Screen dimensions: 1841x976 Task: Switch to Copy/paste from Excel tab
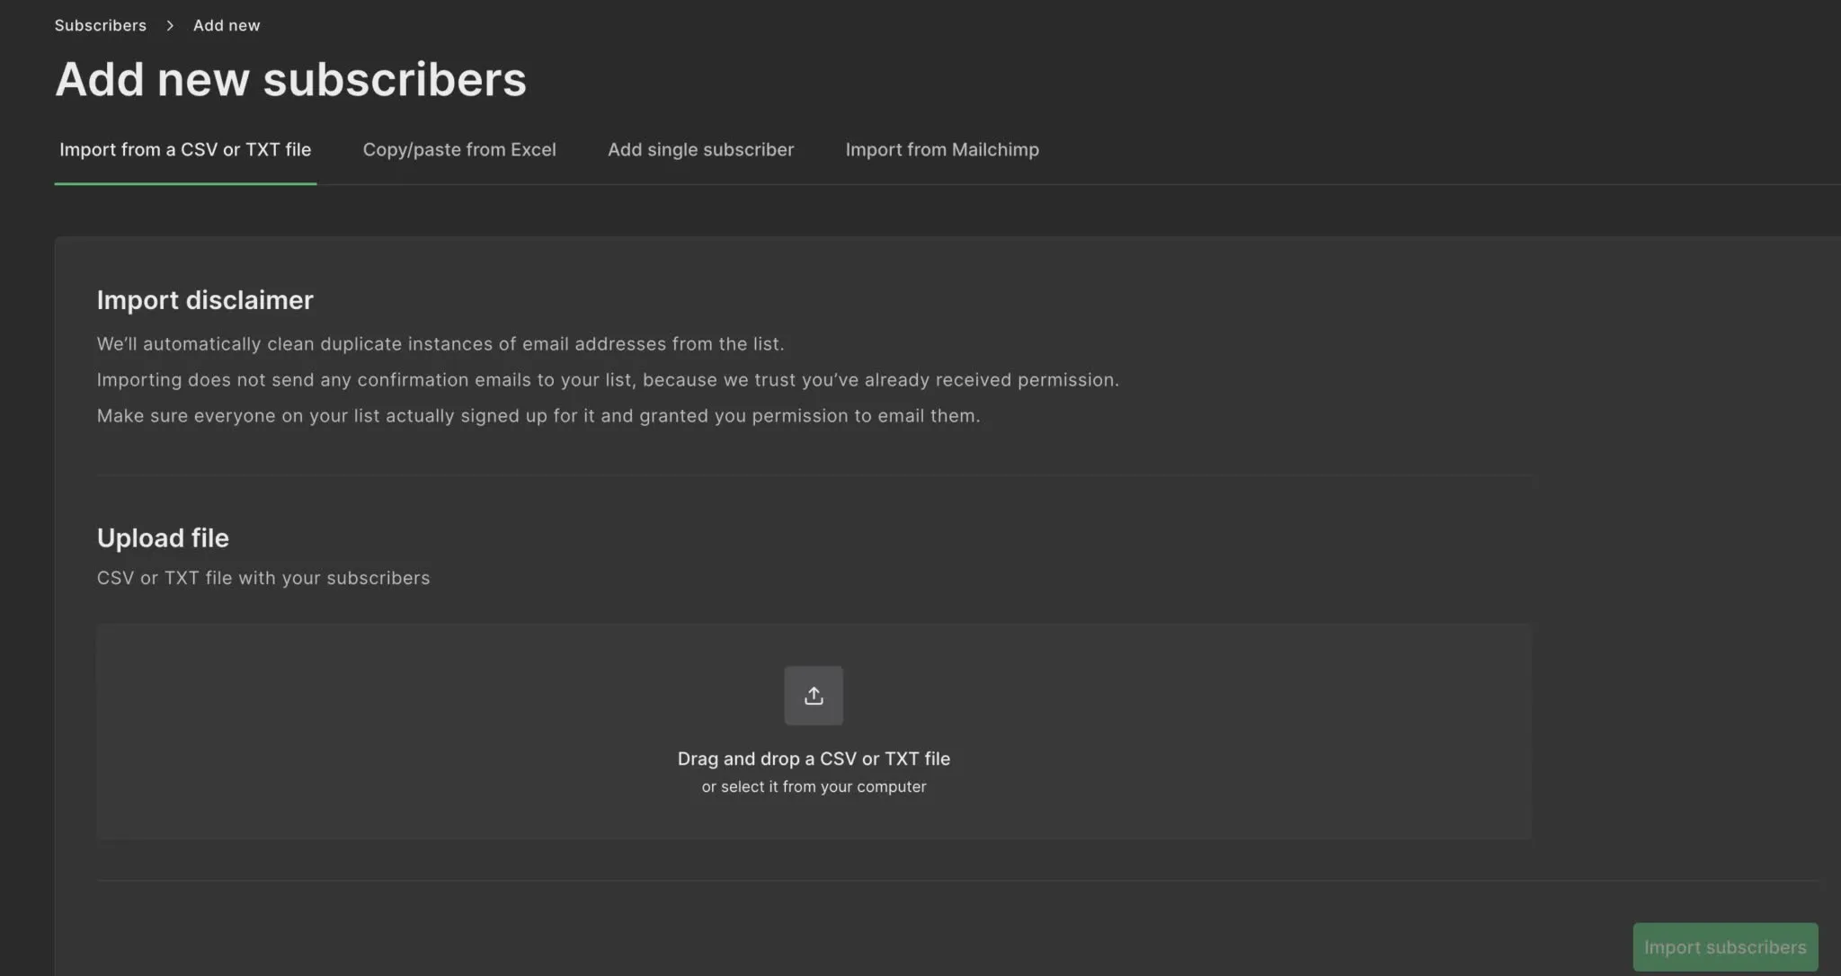tap(459, 149)
